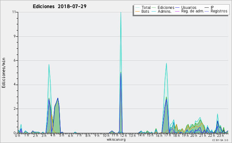This screenshot has width=232, height=143.
Task: Select the Ediciones legend label
Action: coord(166,7)
